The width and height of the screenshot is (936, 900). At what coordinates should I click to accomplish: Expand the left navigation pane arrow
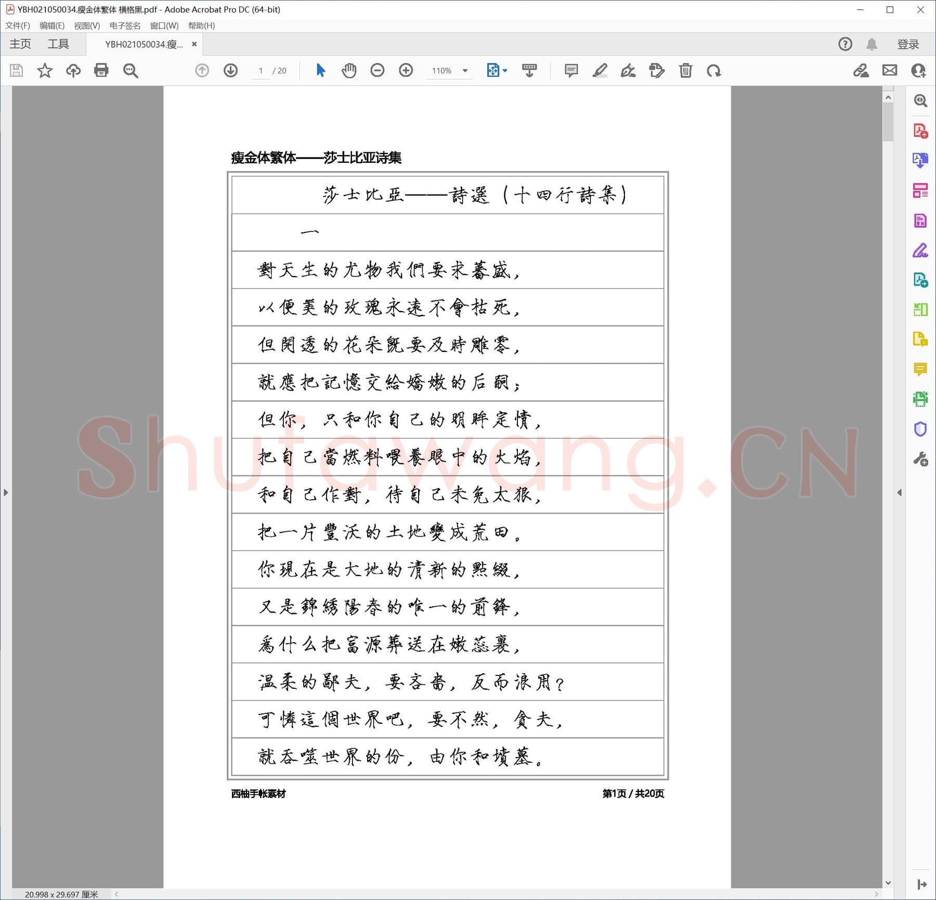coord(6,492)
